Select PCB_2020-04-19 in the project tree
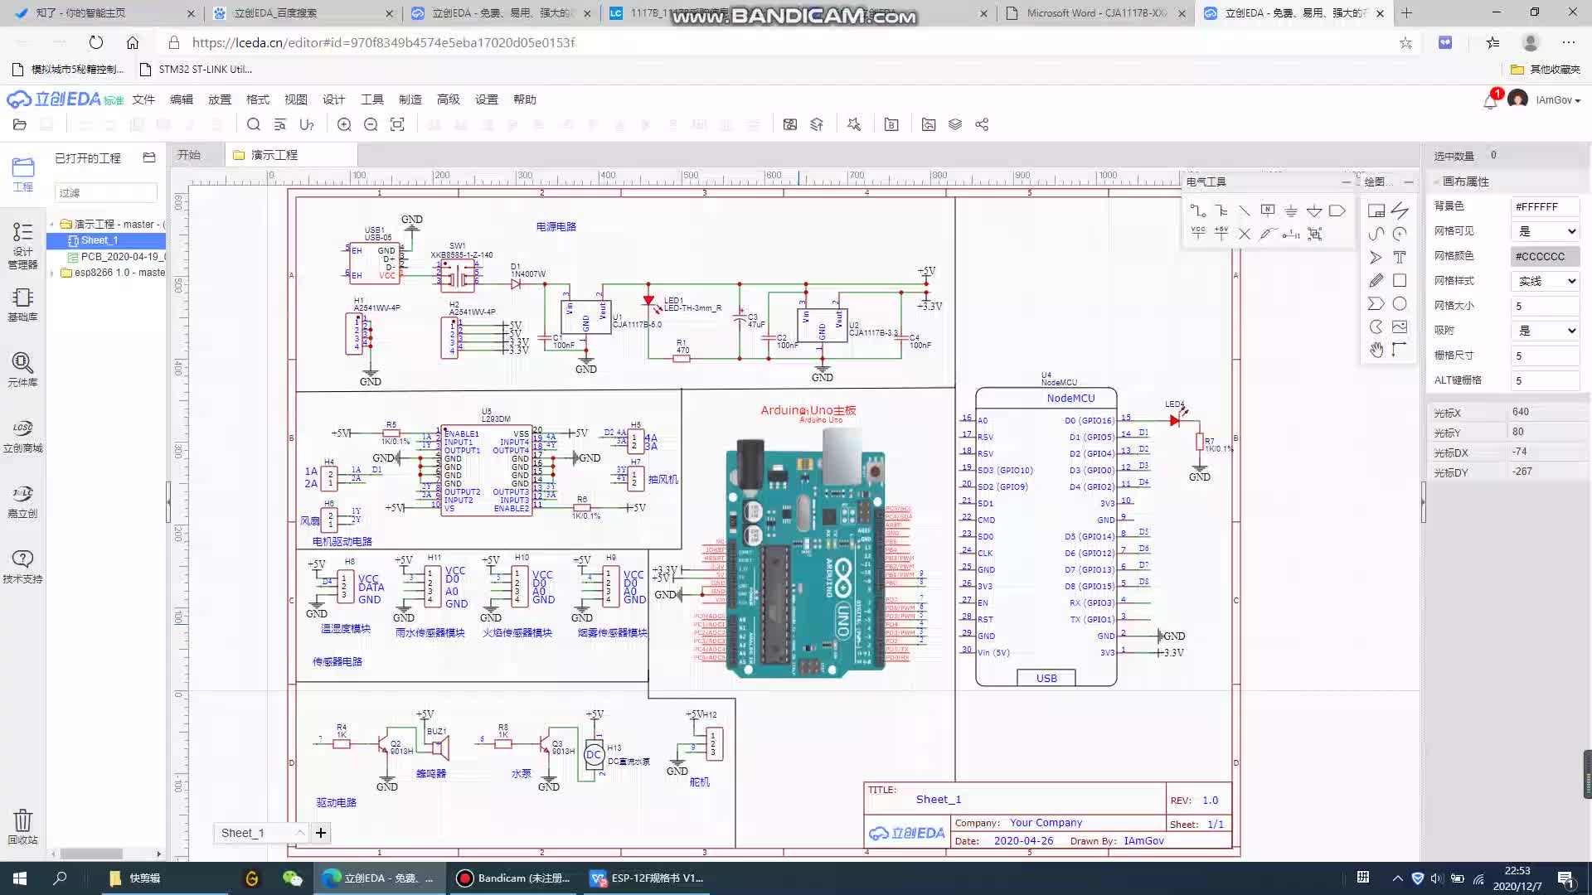The image size is (1592, 895). 116,257
